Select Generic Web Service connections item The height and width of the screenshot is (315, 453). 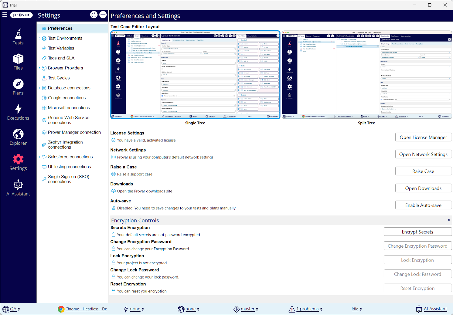point(69,120)
